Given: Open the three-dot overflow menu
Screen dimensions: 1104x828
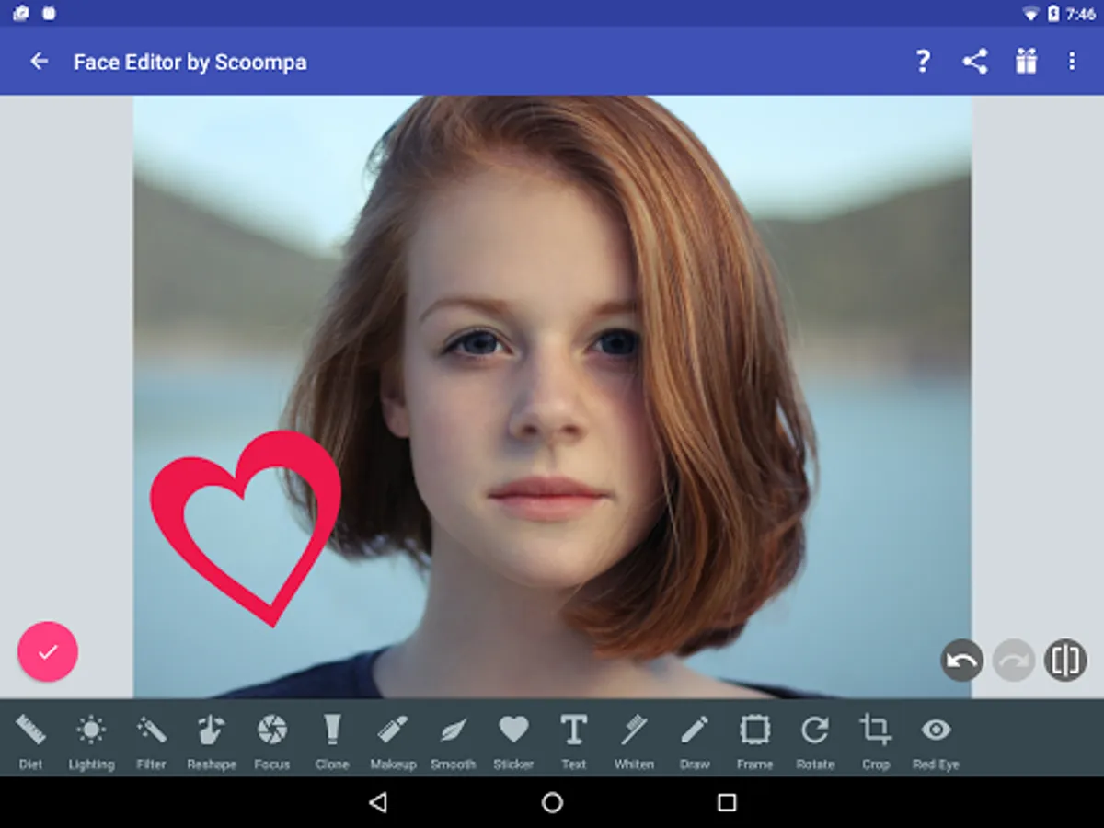Looking at the screenshot, I should 1072,62.
